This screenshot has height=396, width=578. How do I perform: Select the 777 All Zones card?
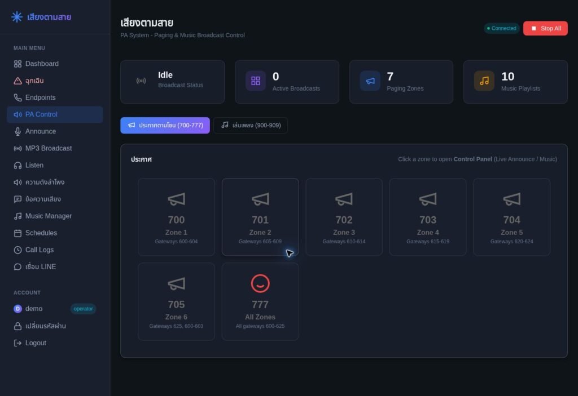pyautogui.click(x=260, y=302)
